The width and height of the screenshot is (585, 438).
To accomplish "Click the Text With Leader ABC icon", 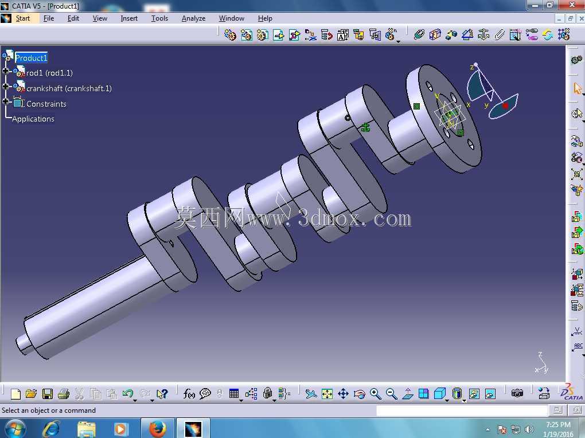I will click(576, 347).
